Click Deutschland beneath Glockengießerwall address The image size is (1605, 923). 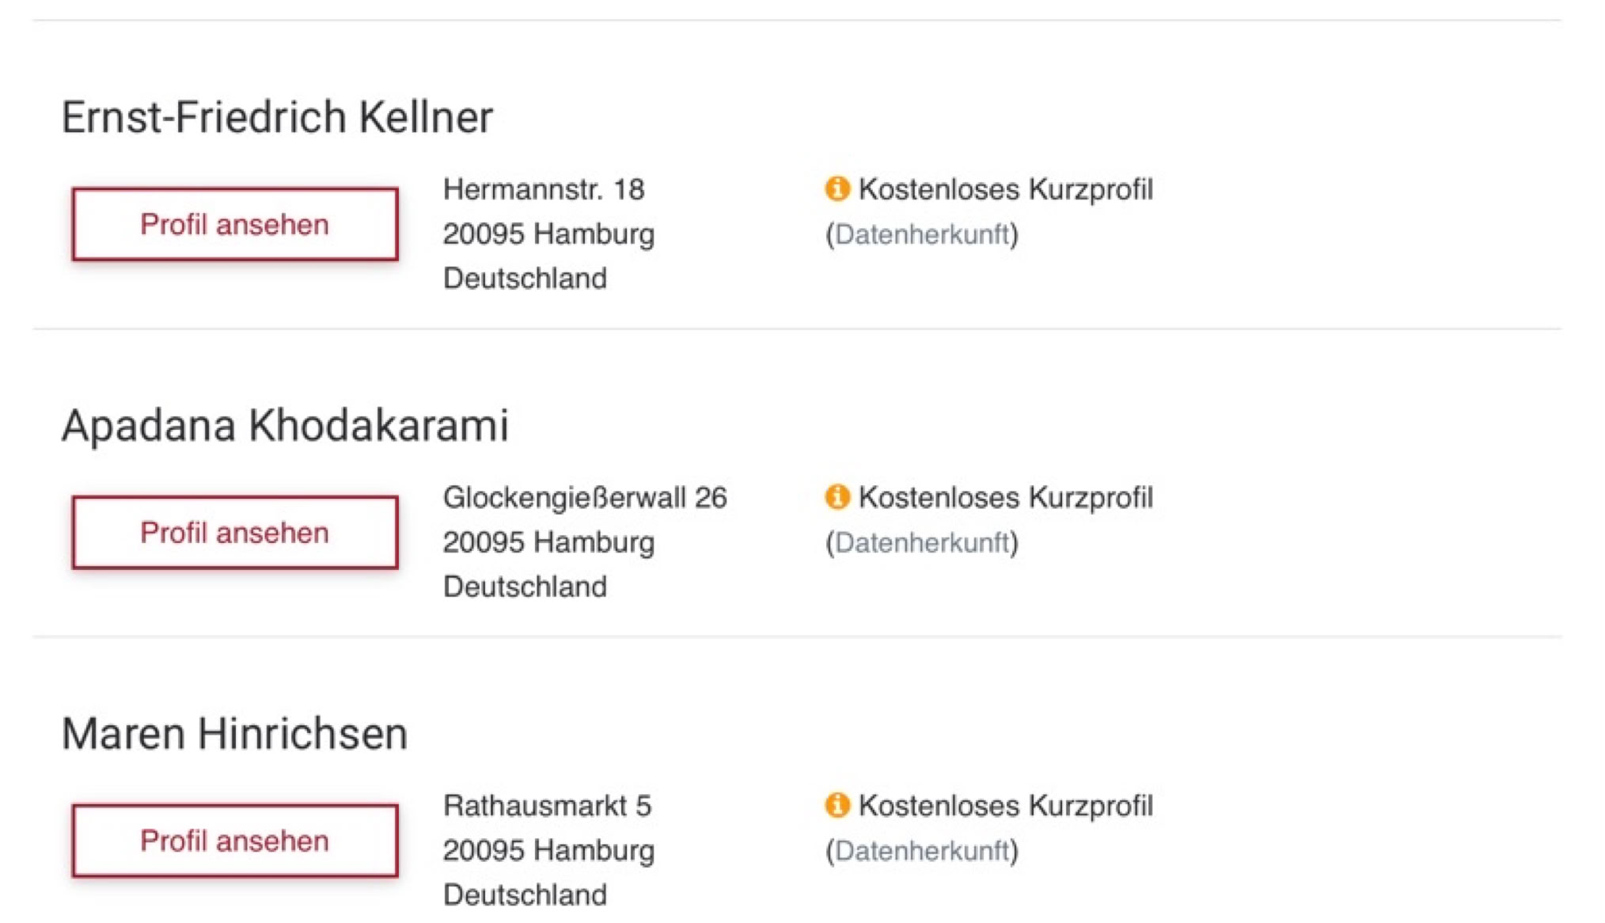click(x=525, y=587)
